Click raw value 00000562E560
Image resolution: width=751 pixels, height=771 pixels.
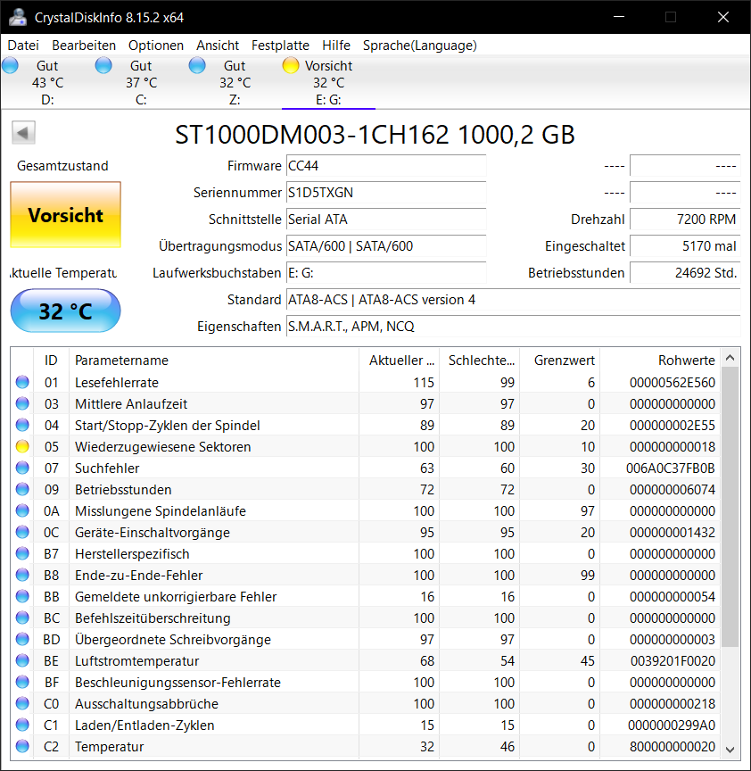pyautogui.click(x=672, y=382)
